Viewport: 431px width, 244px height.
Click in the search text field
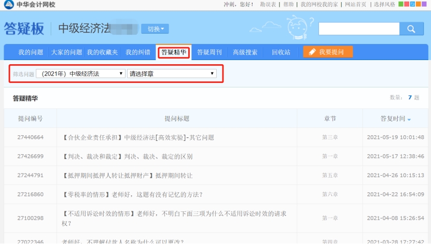pos(359,29)
